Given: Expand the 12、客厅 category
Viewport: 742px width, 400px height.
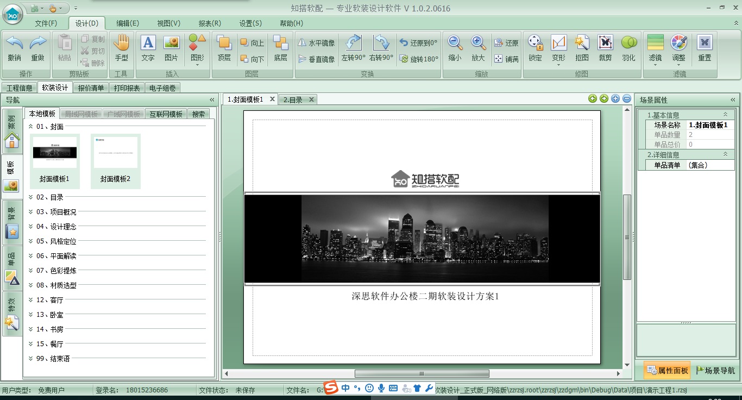Looking at the screenshot, I should [31, 300].
